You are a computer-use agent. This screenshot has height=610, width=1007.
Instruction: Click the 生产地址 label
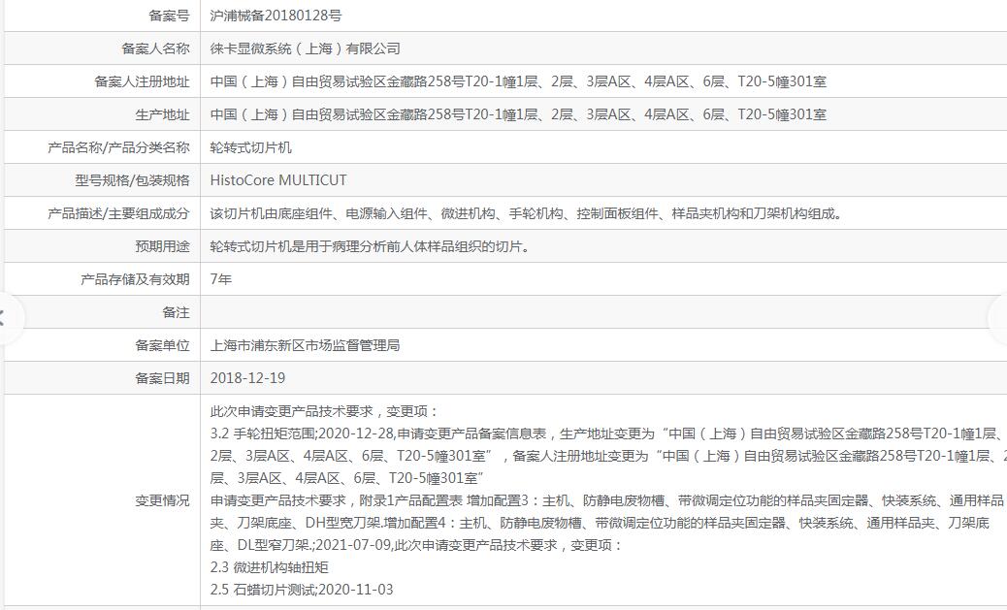coord(162,115)
